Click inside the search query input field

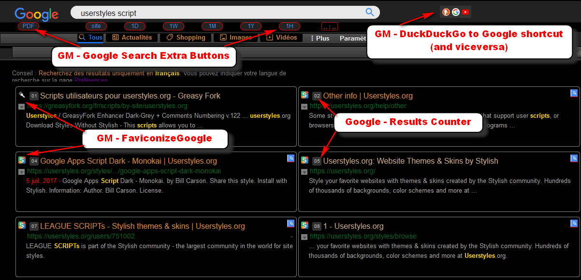[x=193, y=12]
